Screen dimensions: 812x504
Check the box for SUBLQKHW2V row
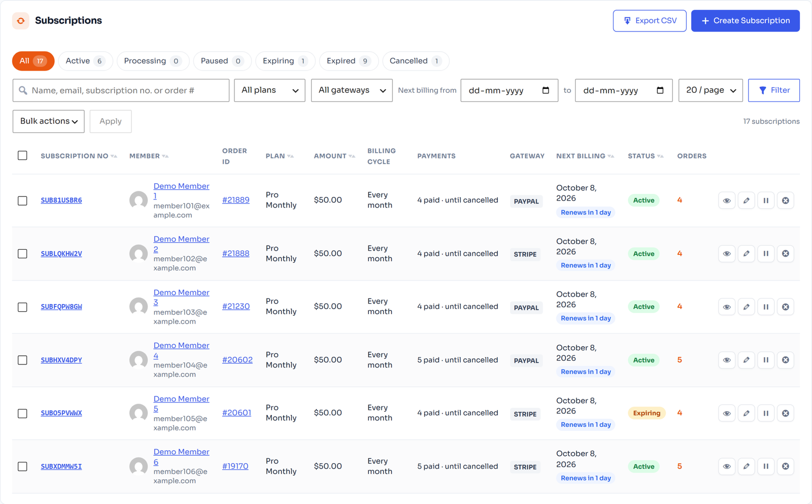click(x=22, y=253)
